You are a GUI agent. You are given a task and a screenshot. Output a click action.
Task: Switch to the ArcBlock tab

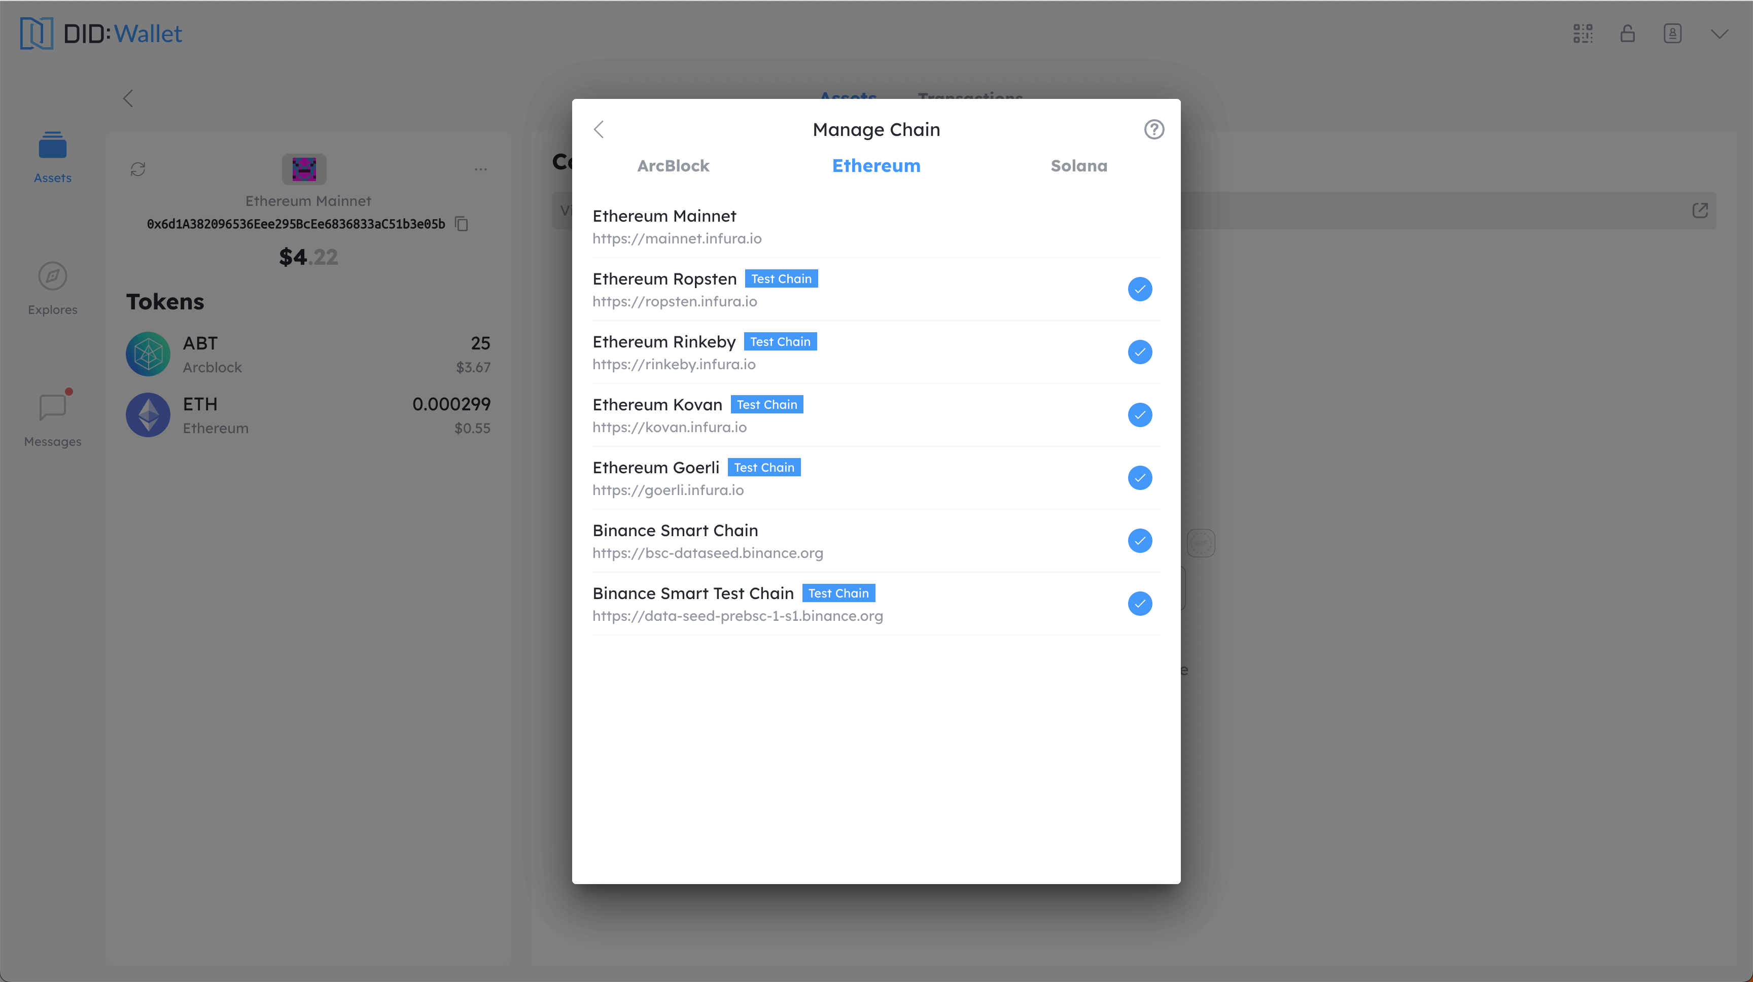pos(673,165)
